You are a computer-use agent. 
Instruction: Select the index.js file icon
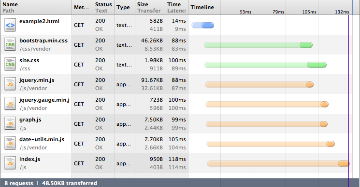click(10, 163)
